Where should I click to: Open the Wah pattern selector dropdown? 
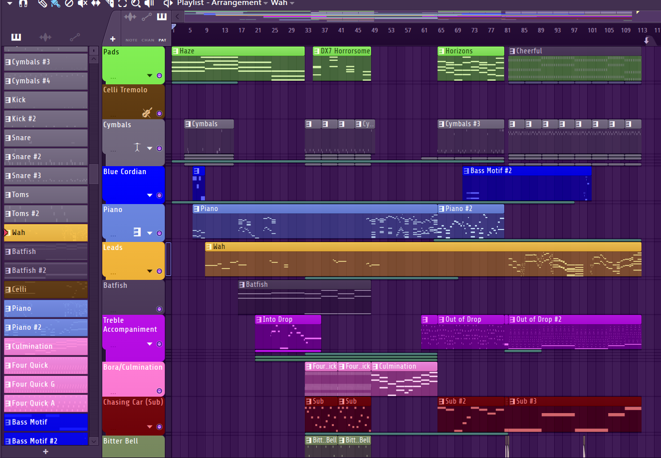click(x=292, y=3)
